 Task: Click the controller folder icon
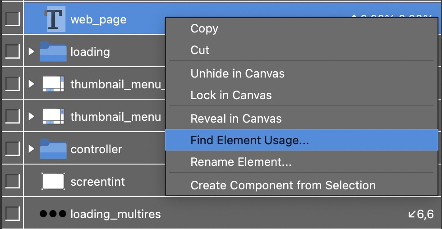[x=53, y=149]
